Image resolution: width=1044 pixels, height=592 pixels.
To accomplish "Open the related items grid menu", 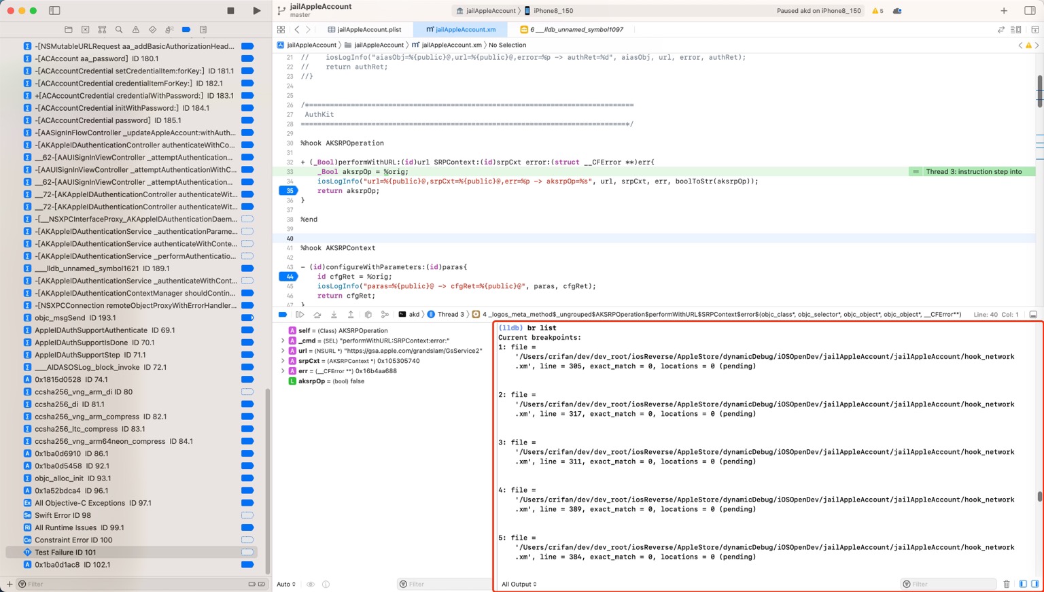I will [281, 30].
